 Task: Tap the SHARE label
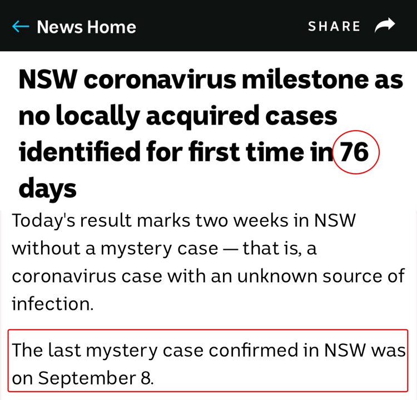(334, 26)
